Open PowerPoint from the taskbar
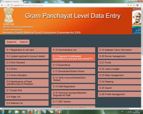This screenshot has width=143, height=114. click(58, 112)
